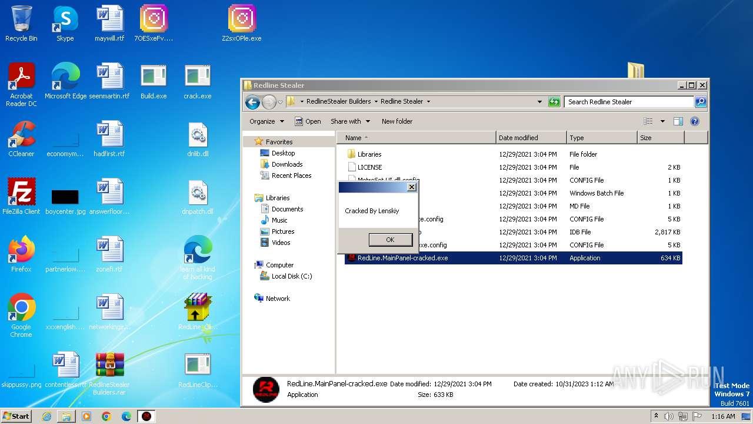The width and height of the screenshot is (753, 424).
Task: Open Videos library in navigation pane
Action: pos(281,243)
